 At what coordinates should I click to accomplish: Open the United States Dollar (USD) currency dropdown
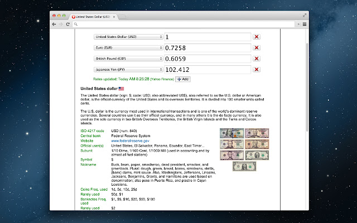128,37
